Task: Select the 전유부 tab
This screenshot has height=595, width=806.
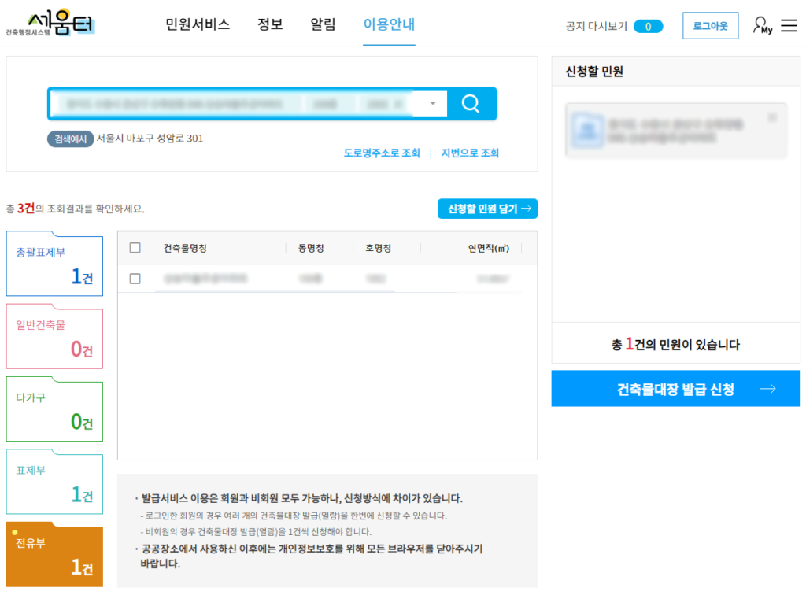Action: click(54, 555)
